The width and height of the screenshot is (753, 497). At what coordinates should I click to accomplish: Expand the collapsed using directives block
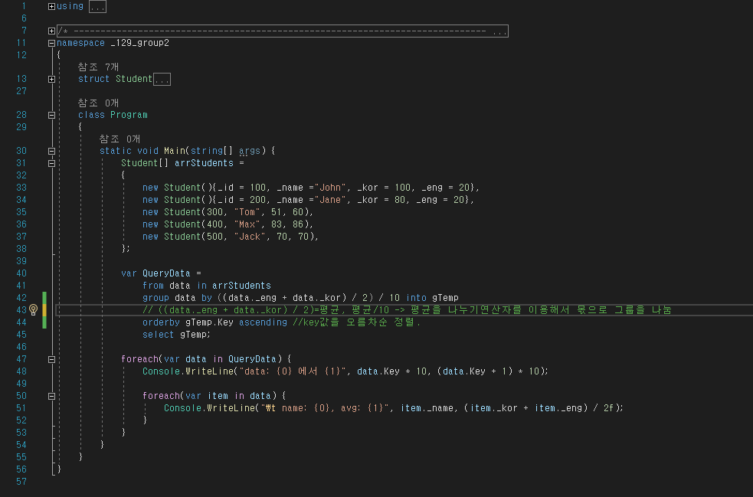click(51, 6)
